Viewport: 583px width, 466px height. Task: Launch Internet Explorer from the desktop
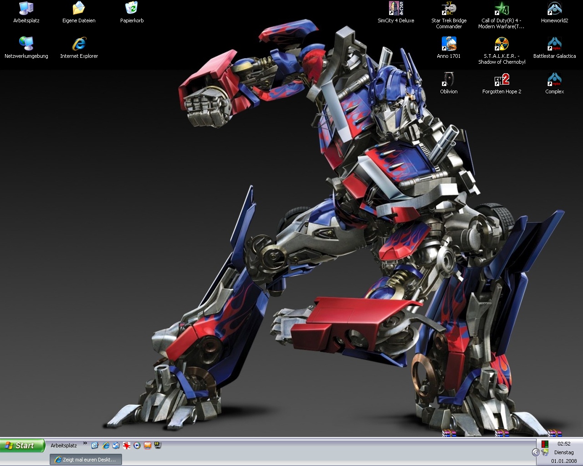click(x=79, y=48)
